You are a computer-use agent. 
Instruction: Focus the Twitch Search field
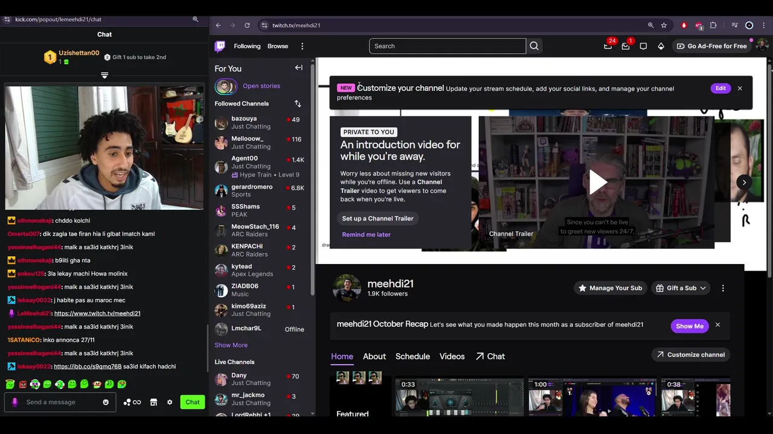point(447,46)
